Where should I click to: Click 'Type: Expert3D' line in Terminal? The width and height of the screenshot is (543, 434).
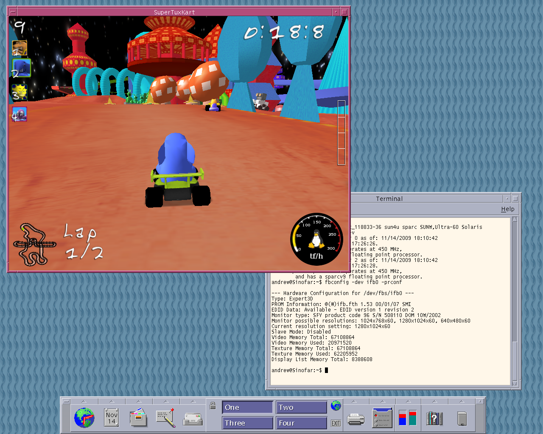tap(292, 299)
